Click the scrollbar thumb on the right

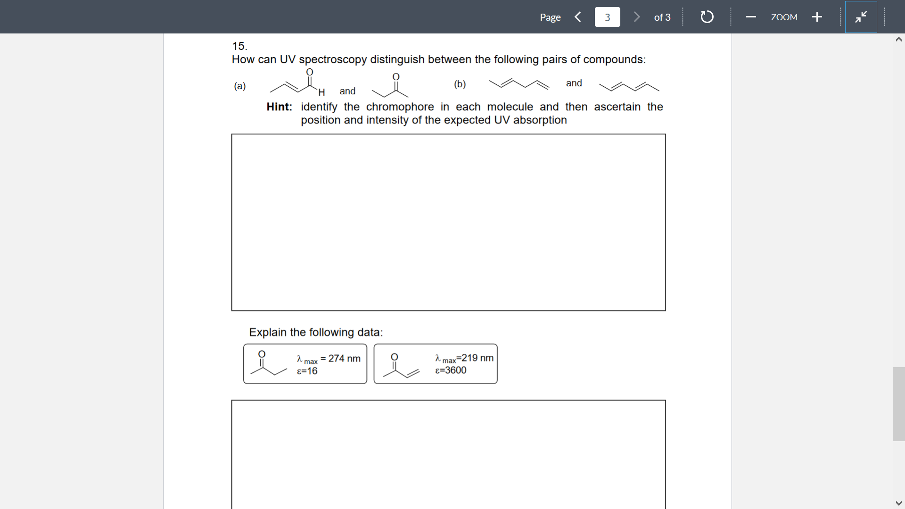899,404
